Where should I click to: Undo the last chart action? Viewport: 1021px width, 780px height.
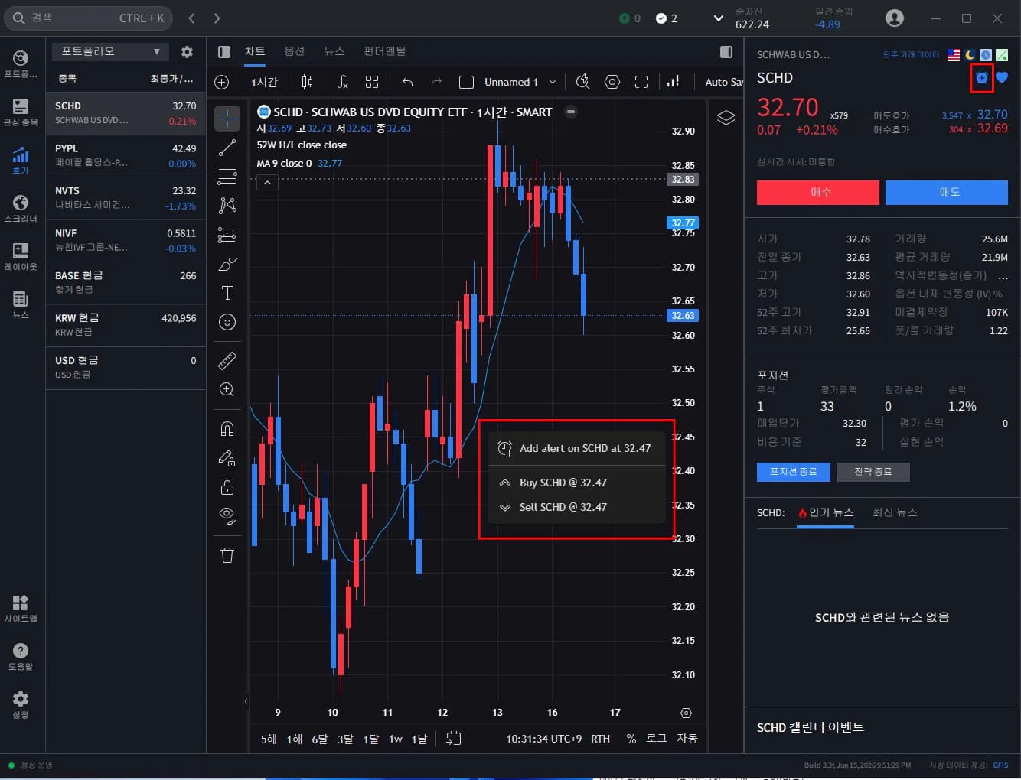(407, 82)
